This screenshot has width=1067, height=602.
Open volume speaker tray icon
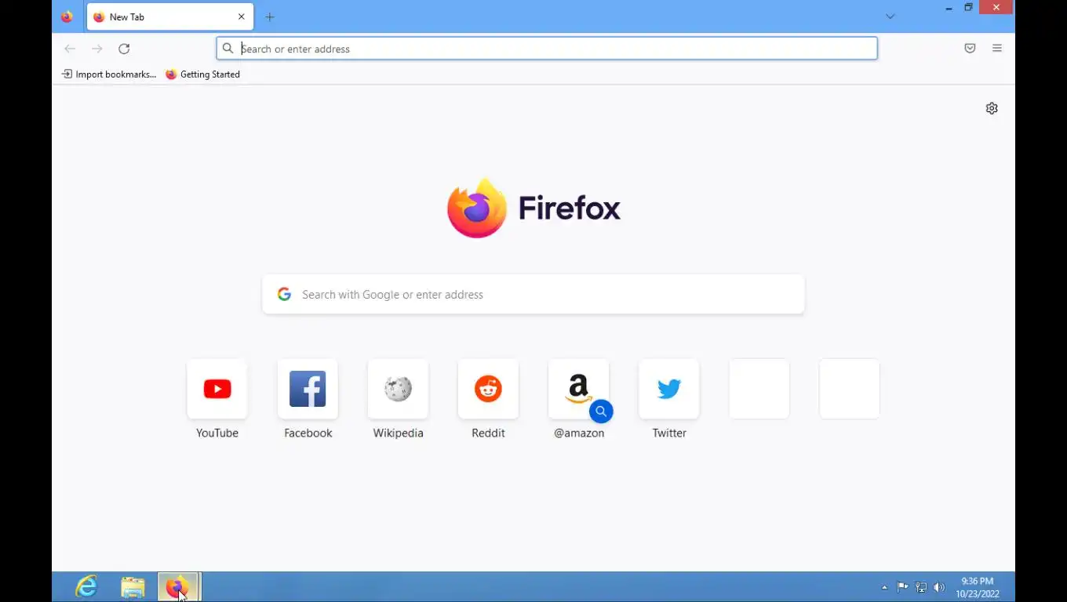(939, 587)
